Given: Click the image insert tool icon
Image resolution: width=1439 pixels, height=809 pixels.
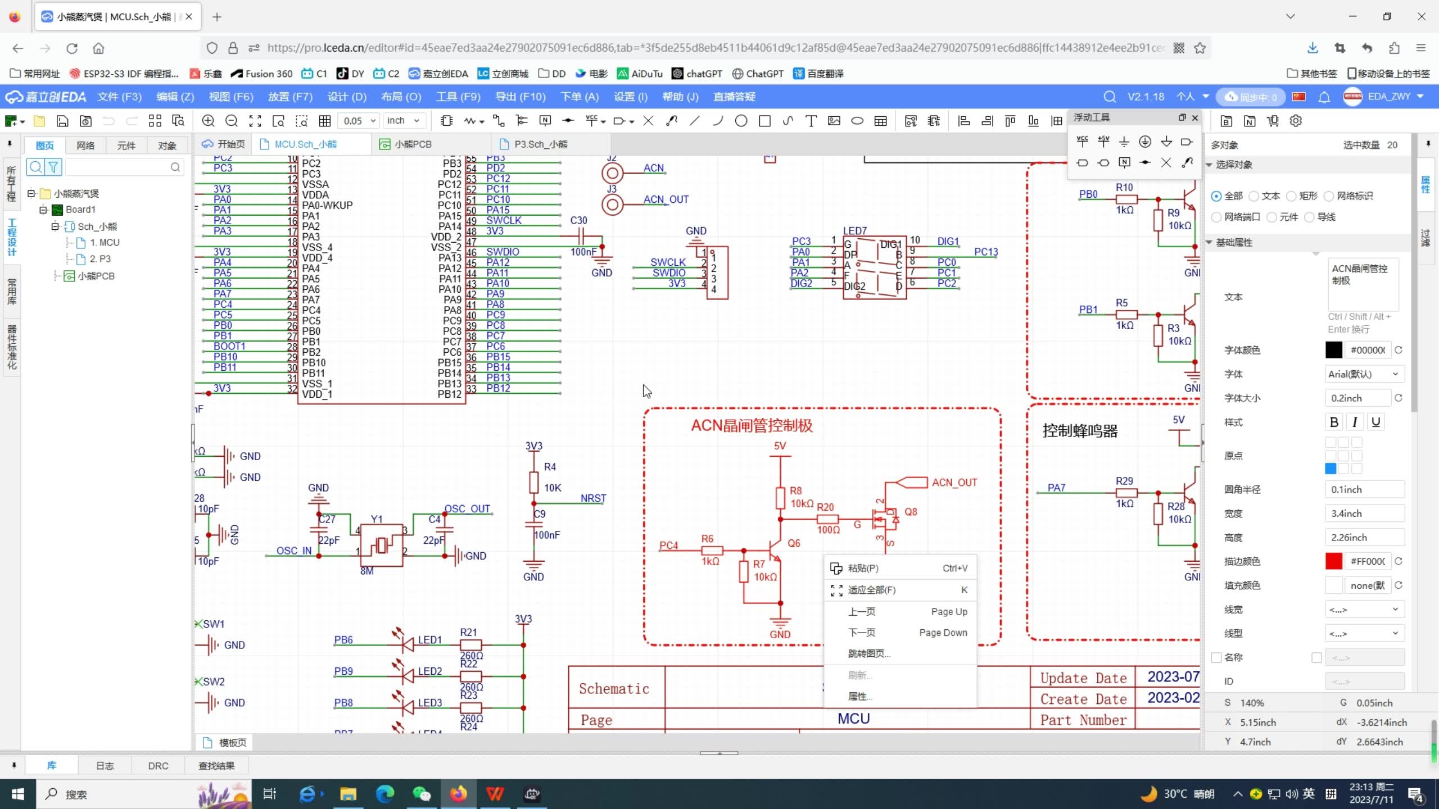Looking at the screenshot, I should point(834,121).
